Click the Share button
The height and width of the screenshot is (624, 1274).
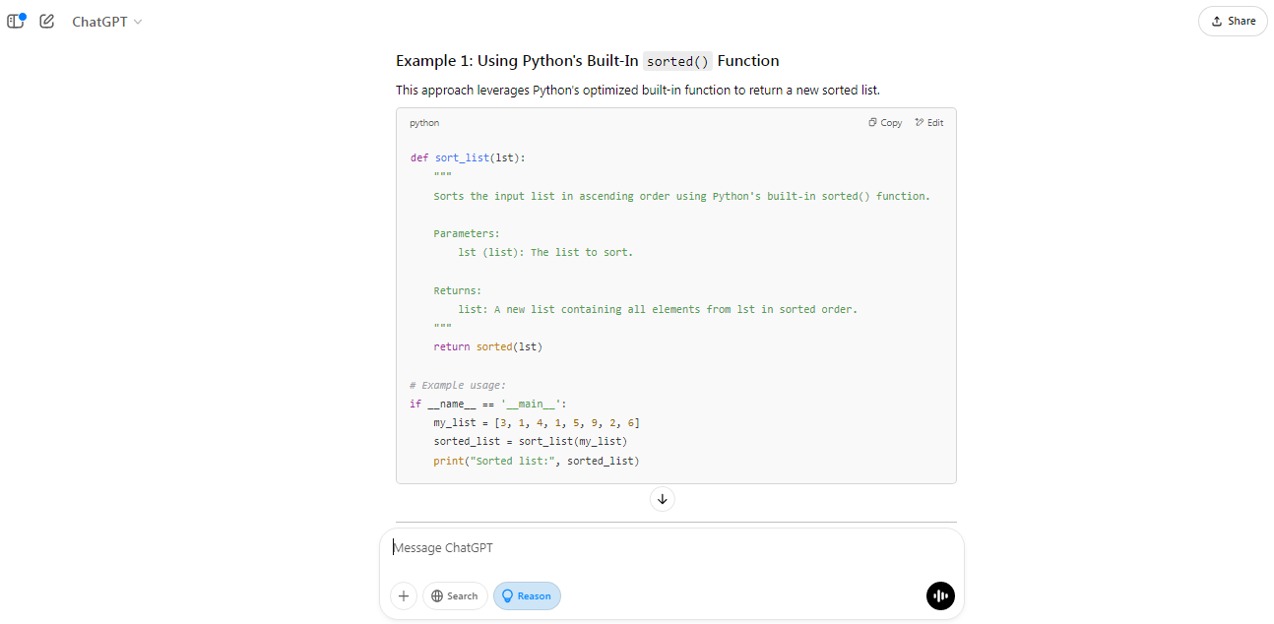tap(1232, 21)
